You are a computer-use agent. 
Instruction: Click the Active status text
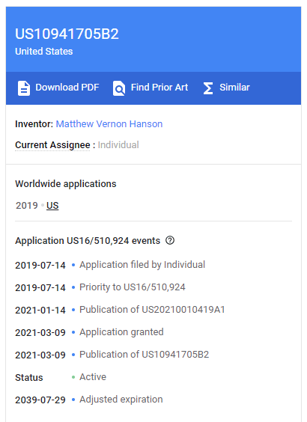[x=93, y=377]
